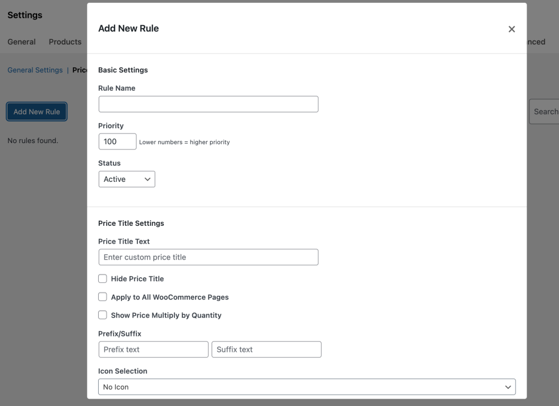Click the 'No rules found.' text
The image size is (559, 406).
33,140
